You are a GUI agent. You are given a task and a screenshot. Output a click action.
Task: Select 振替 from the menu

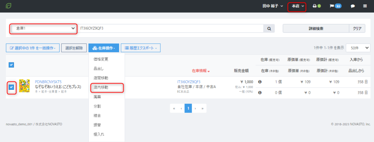coord(97,125)
